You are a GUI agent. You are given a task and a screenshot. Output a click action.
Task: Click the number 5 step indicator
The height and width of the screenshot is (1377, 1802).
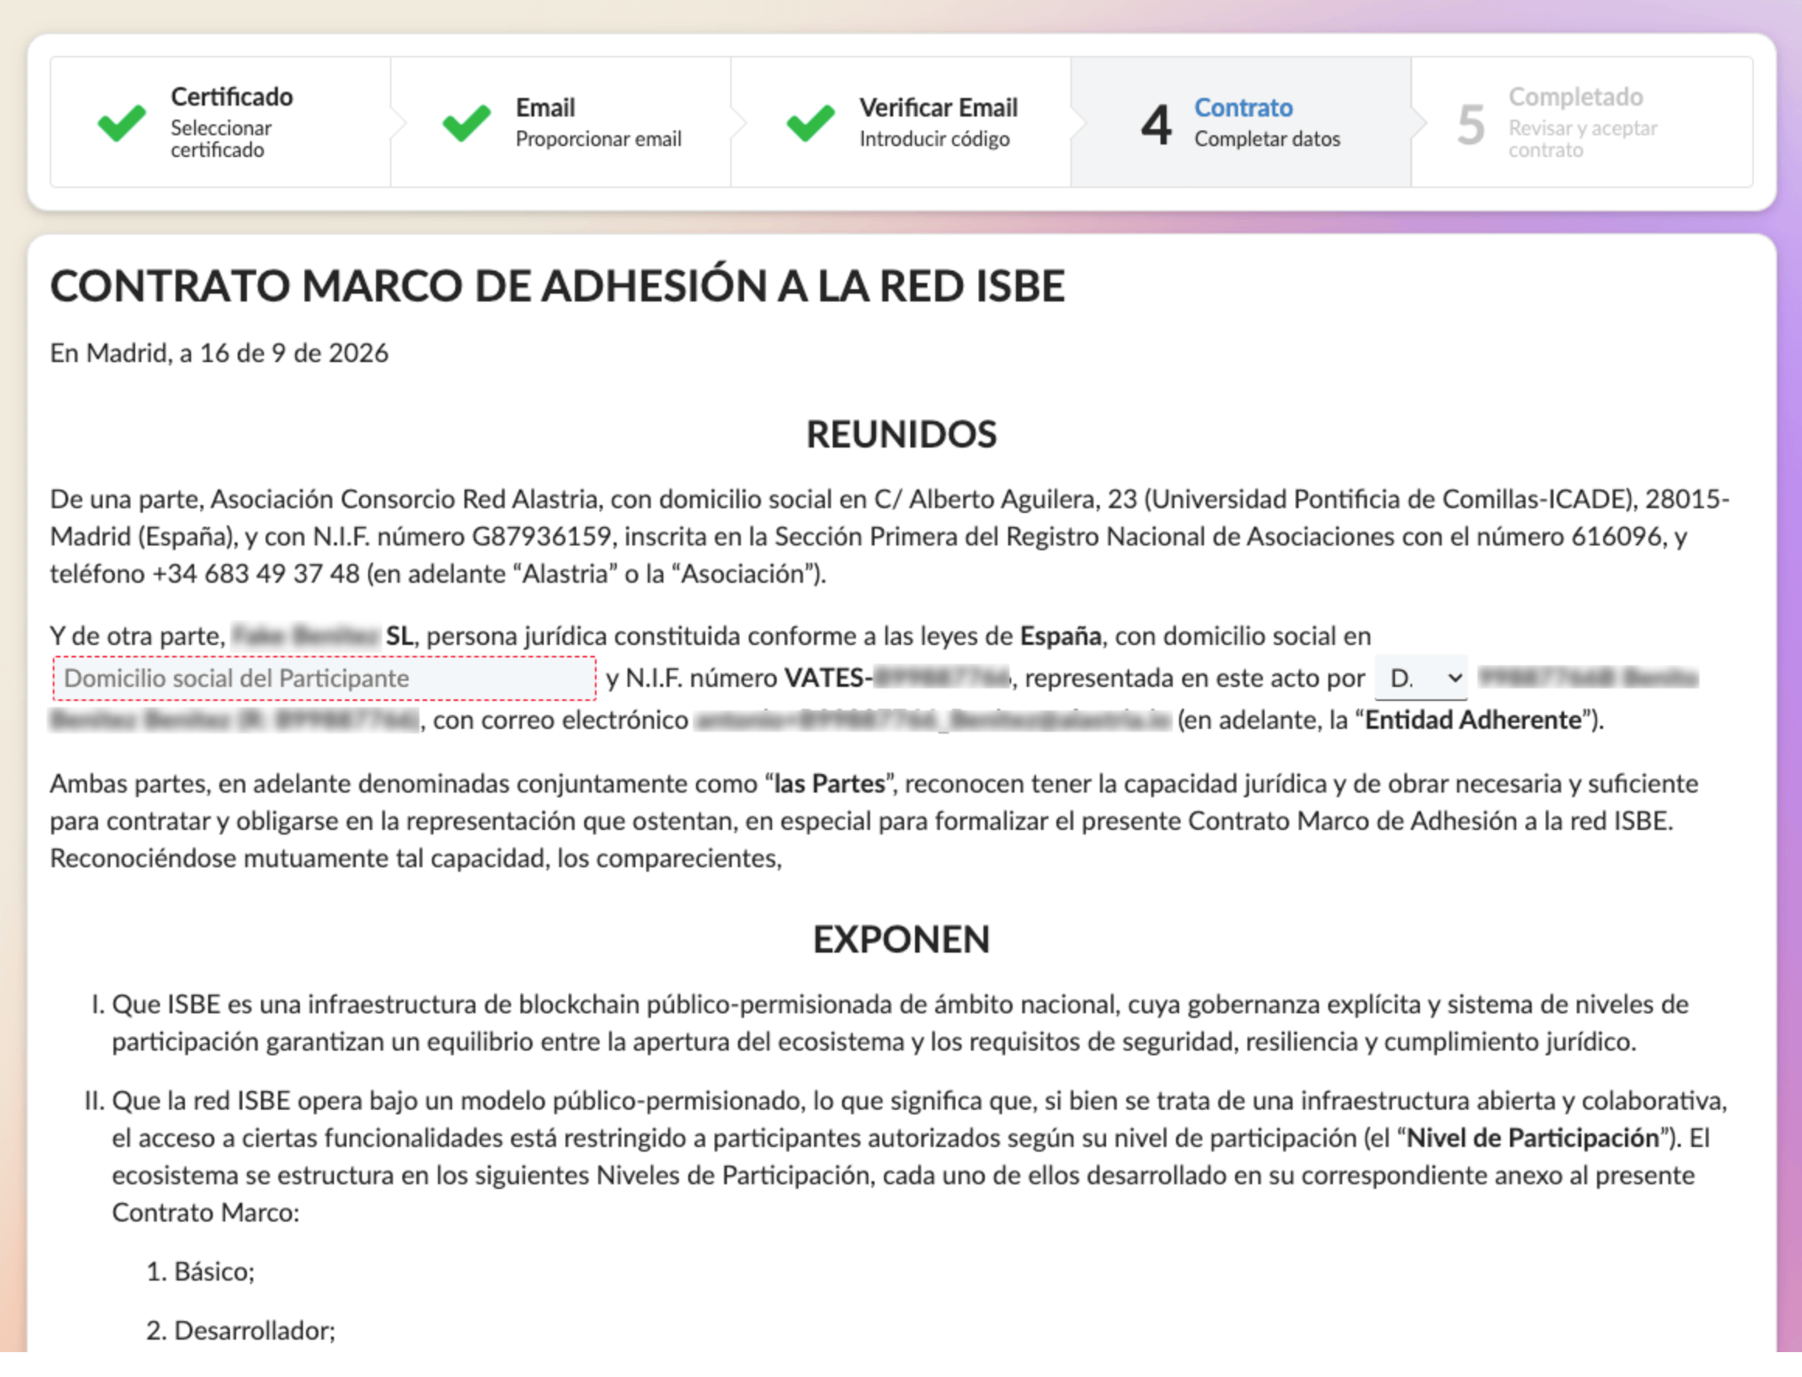point(1470,124)
